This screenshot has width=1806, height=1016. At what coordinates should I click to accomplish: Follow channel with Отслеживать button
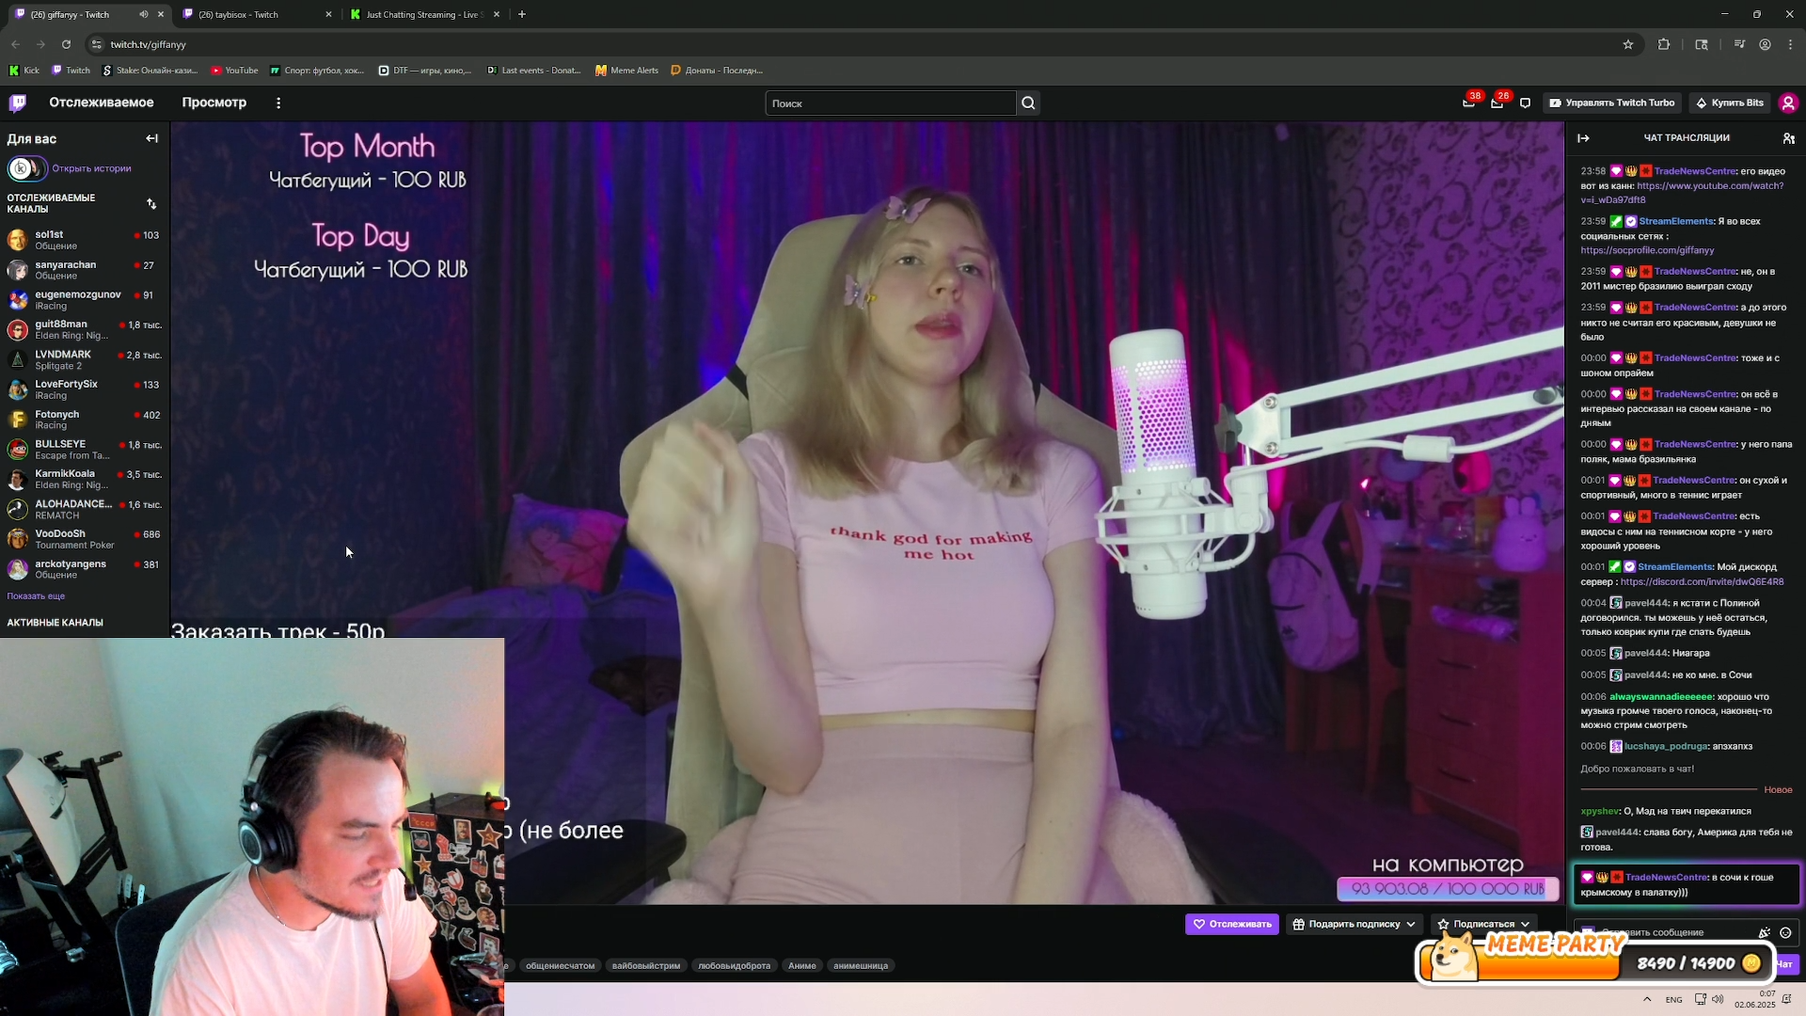click(1232, 924)
